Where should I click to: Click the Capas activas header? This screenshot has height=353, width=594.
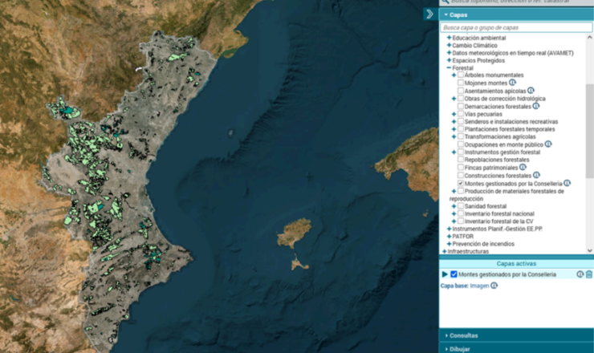(x=516, y=264)
